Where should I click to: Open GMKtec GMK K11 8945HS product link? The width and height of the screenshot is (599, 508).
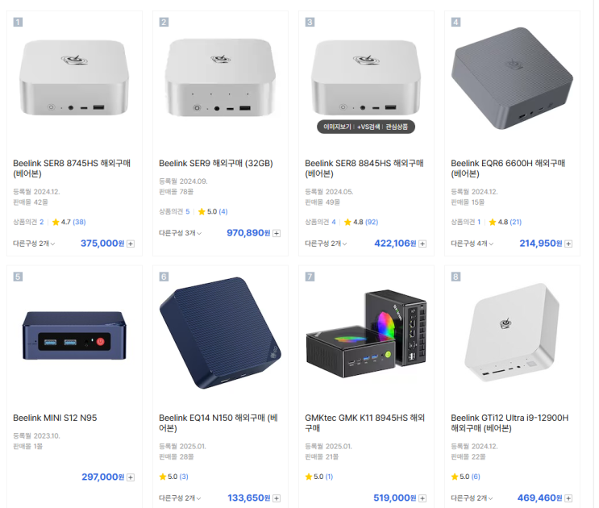tap(365, 423)
